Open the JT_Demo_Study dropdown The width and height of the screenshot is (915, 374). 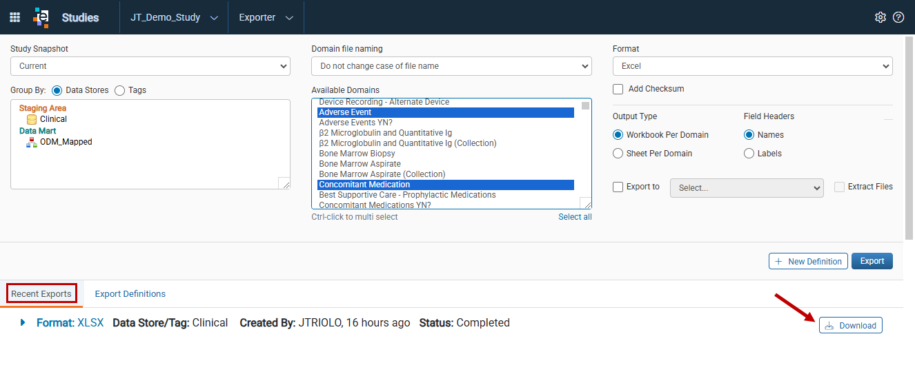coord(174,17)
